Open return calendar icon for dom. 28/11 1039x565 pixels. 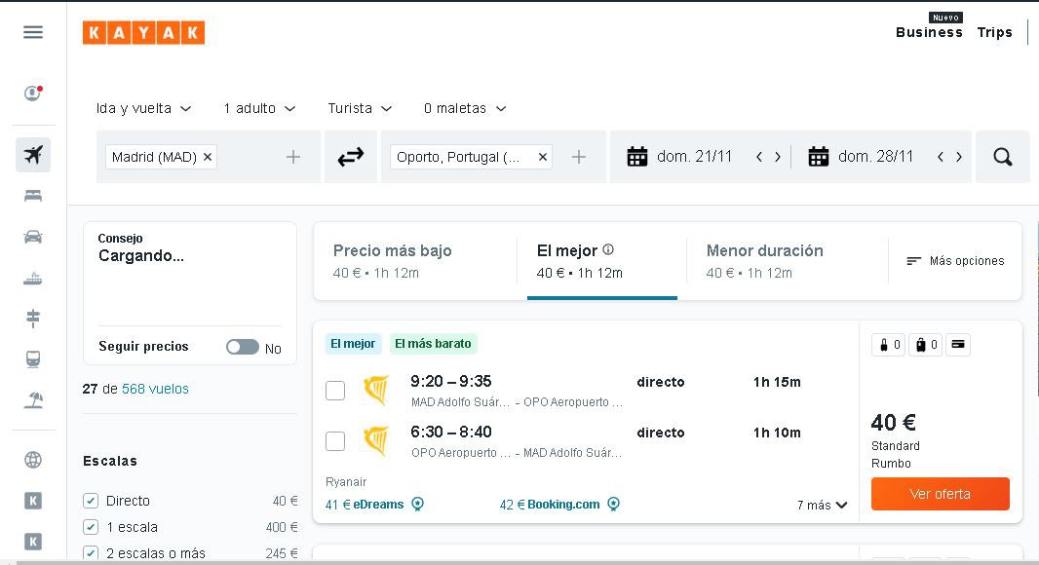coord(819,157)
